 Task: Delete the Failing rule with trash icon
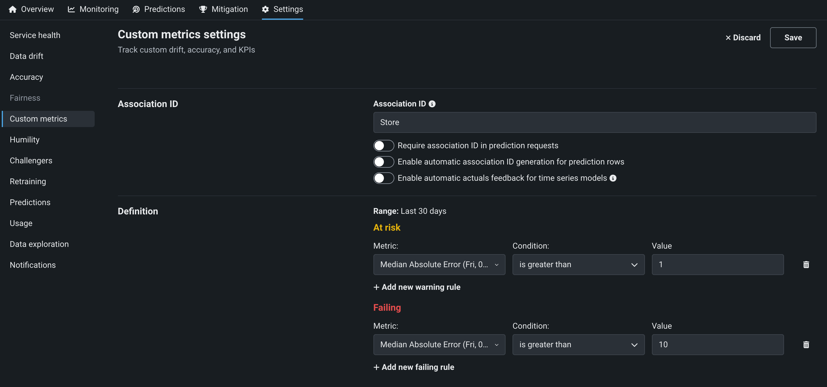pos(806,345)
